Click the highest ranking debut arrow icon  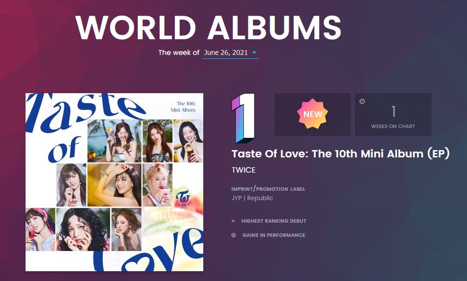[233, 221]
